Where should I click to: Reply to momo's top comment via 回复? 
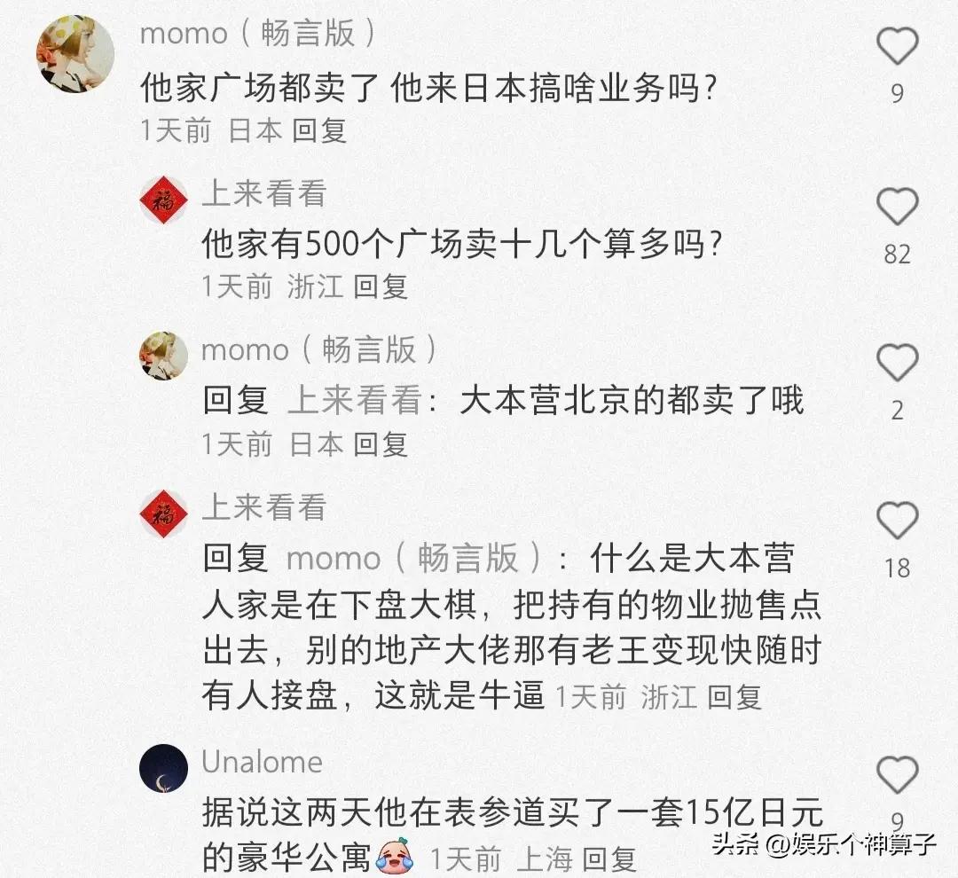pyautogui.click(x=319, y=130)
